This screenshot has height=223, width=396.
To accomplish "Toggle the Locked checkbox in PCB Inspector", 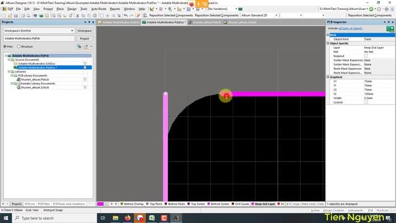I will point(366,102).
